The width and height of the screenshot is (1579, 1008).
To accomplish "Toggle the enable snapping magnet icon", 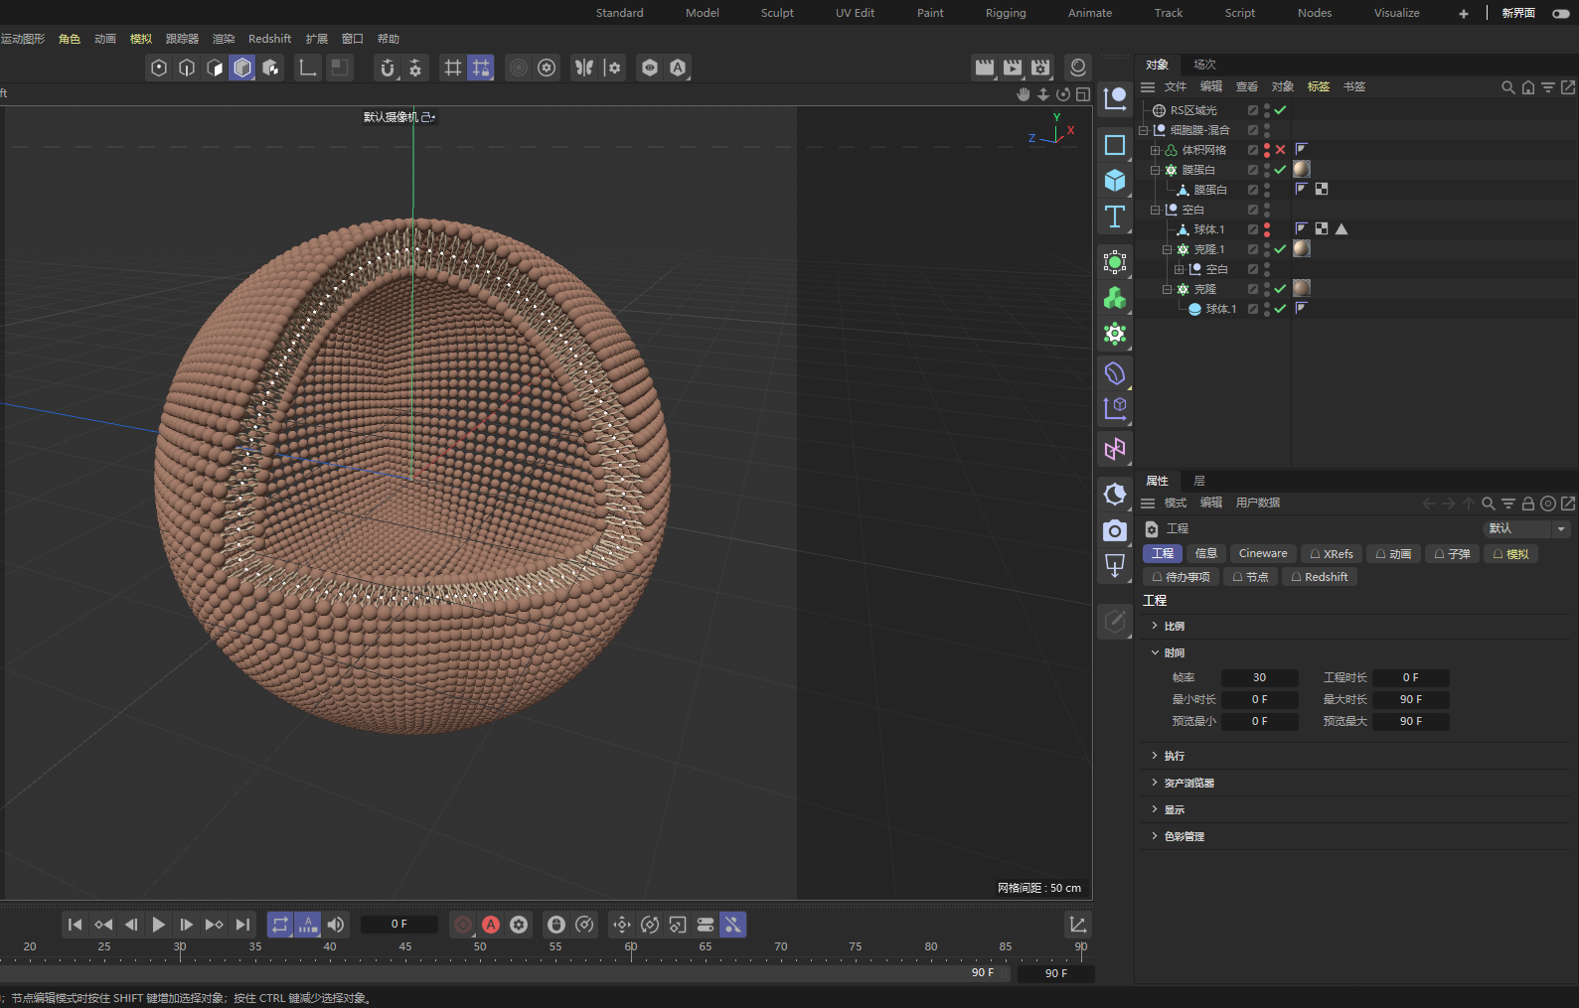I will [x=388, y=68].
